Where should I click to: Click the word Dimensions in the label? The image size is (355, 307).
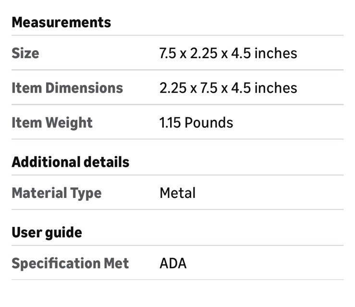(x=84, y=88)
